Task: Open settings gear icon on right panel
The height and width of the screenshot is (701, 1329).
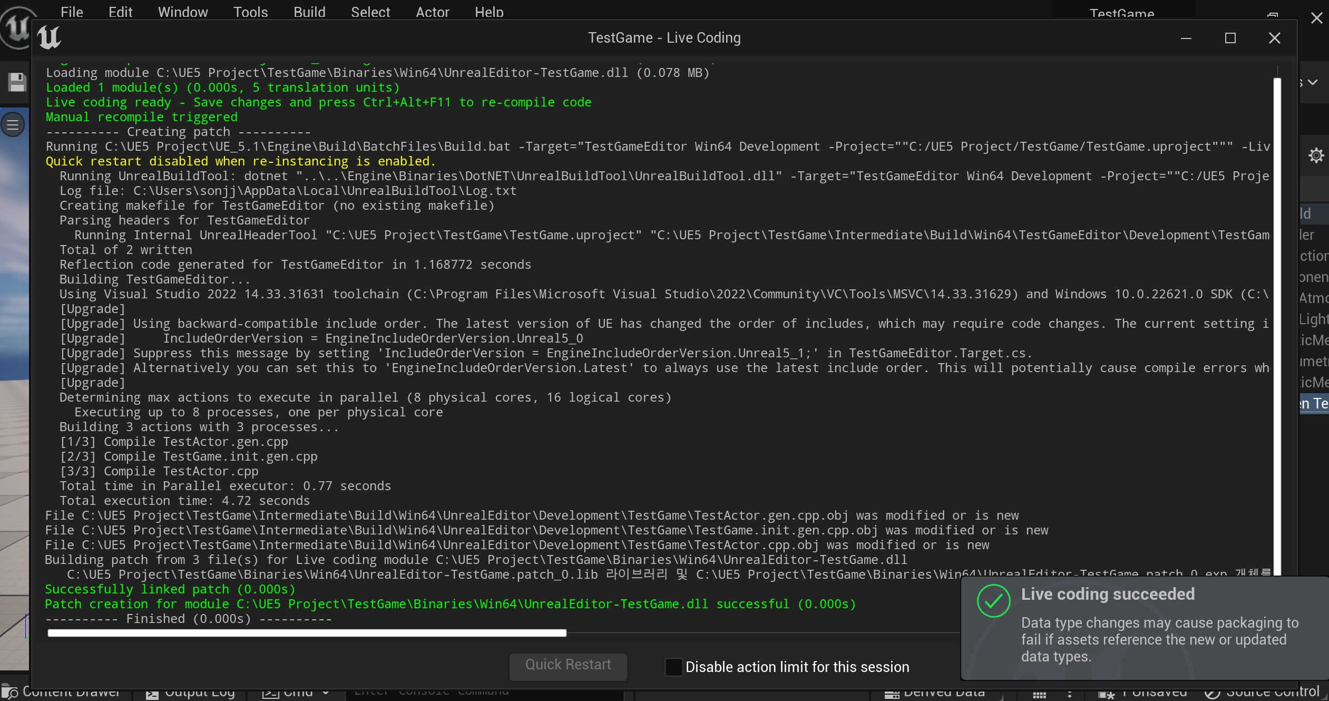Action: pos(1316,155)
